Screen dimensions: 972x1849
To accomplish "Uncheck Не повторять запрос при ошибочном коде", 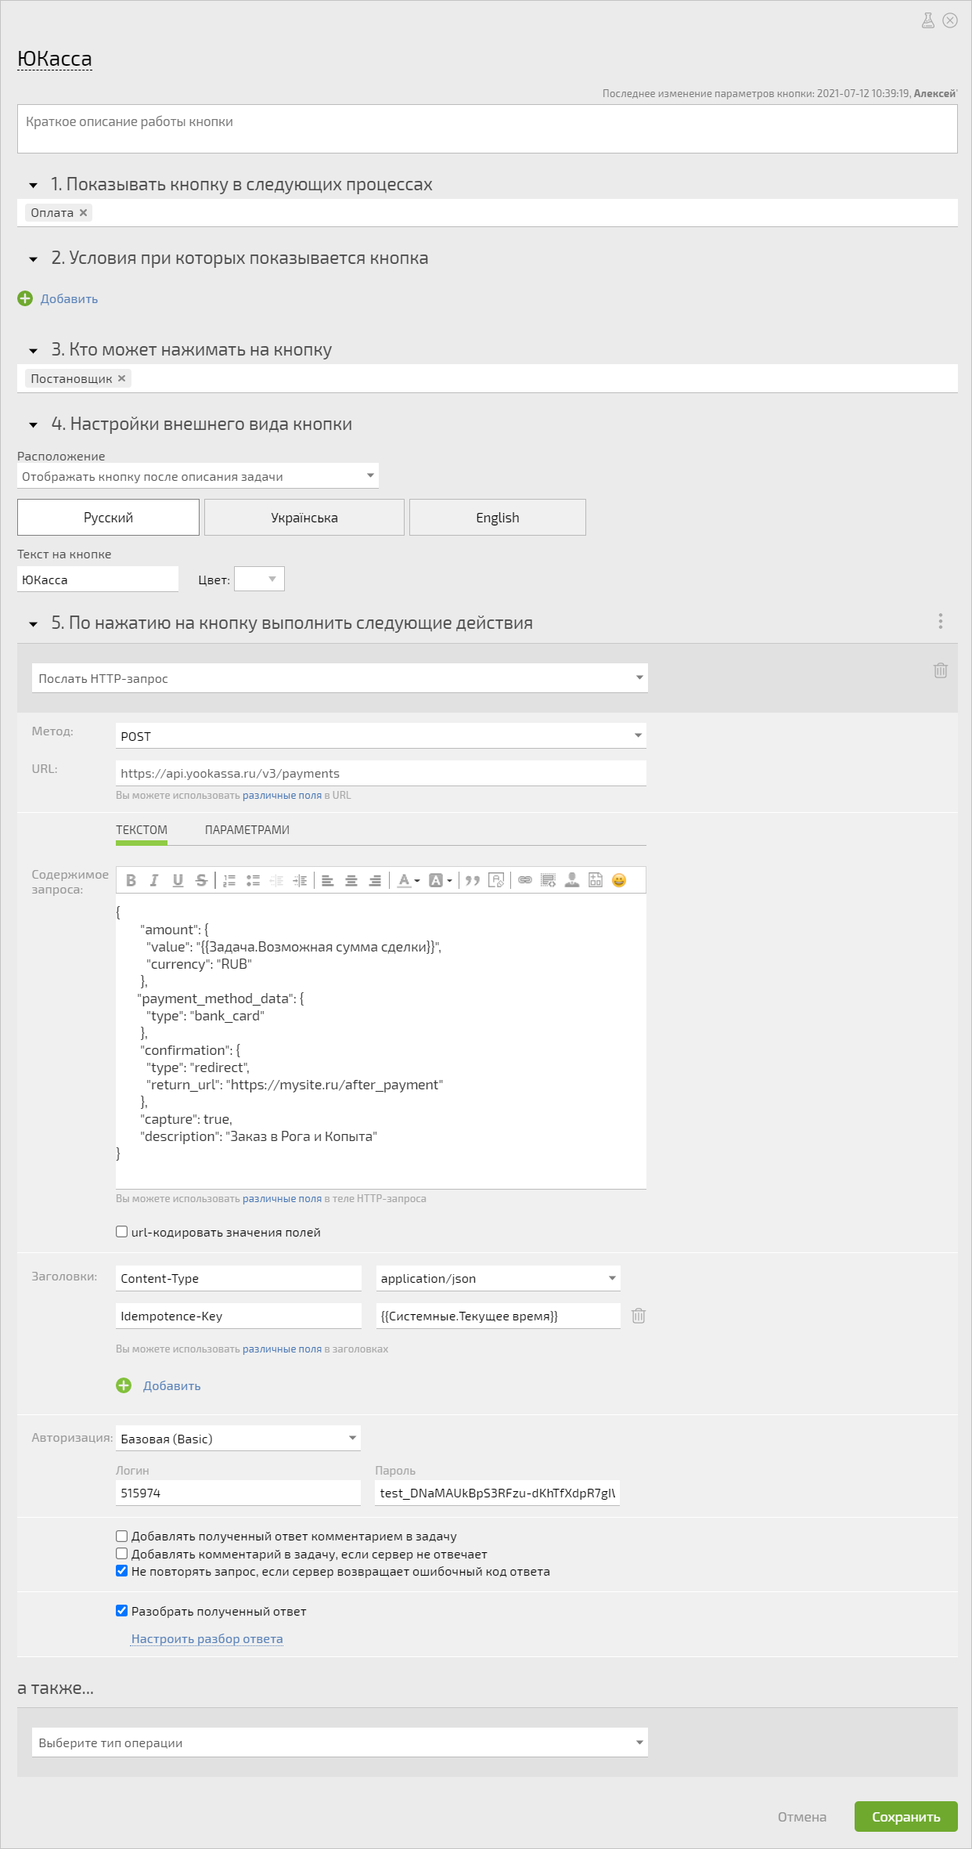I will pos(122,1571).
